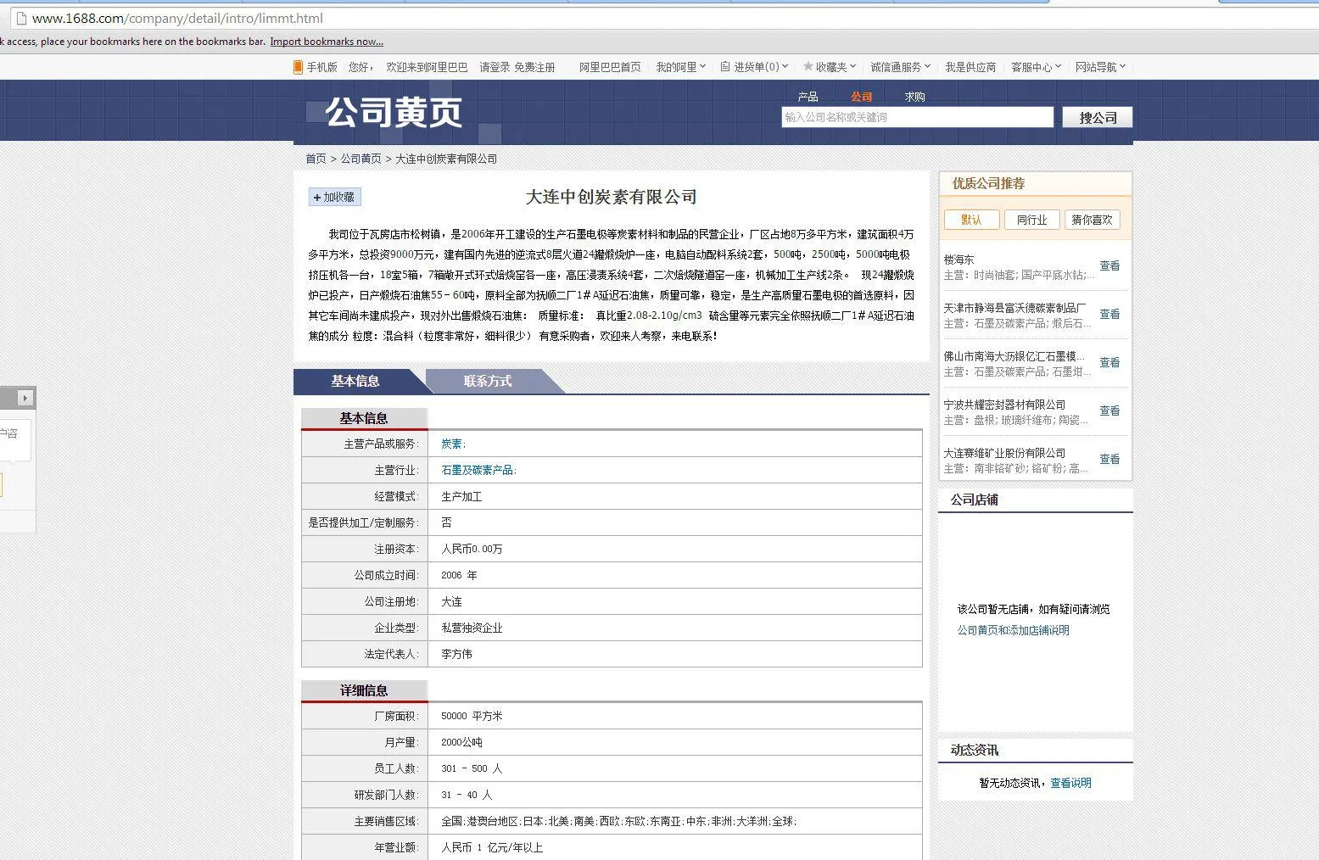Expand the 网站导航 menu
This screenshot has height=860, width=1319.
point(1100,67)
